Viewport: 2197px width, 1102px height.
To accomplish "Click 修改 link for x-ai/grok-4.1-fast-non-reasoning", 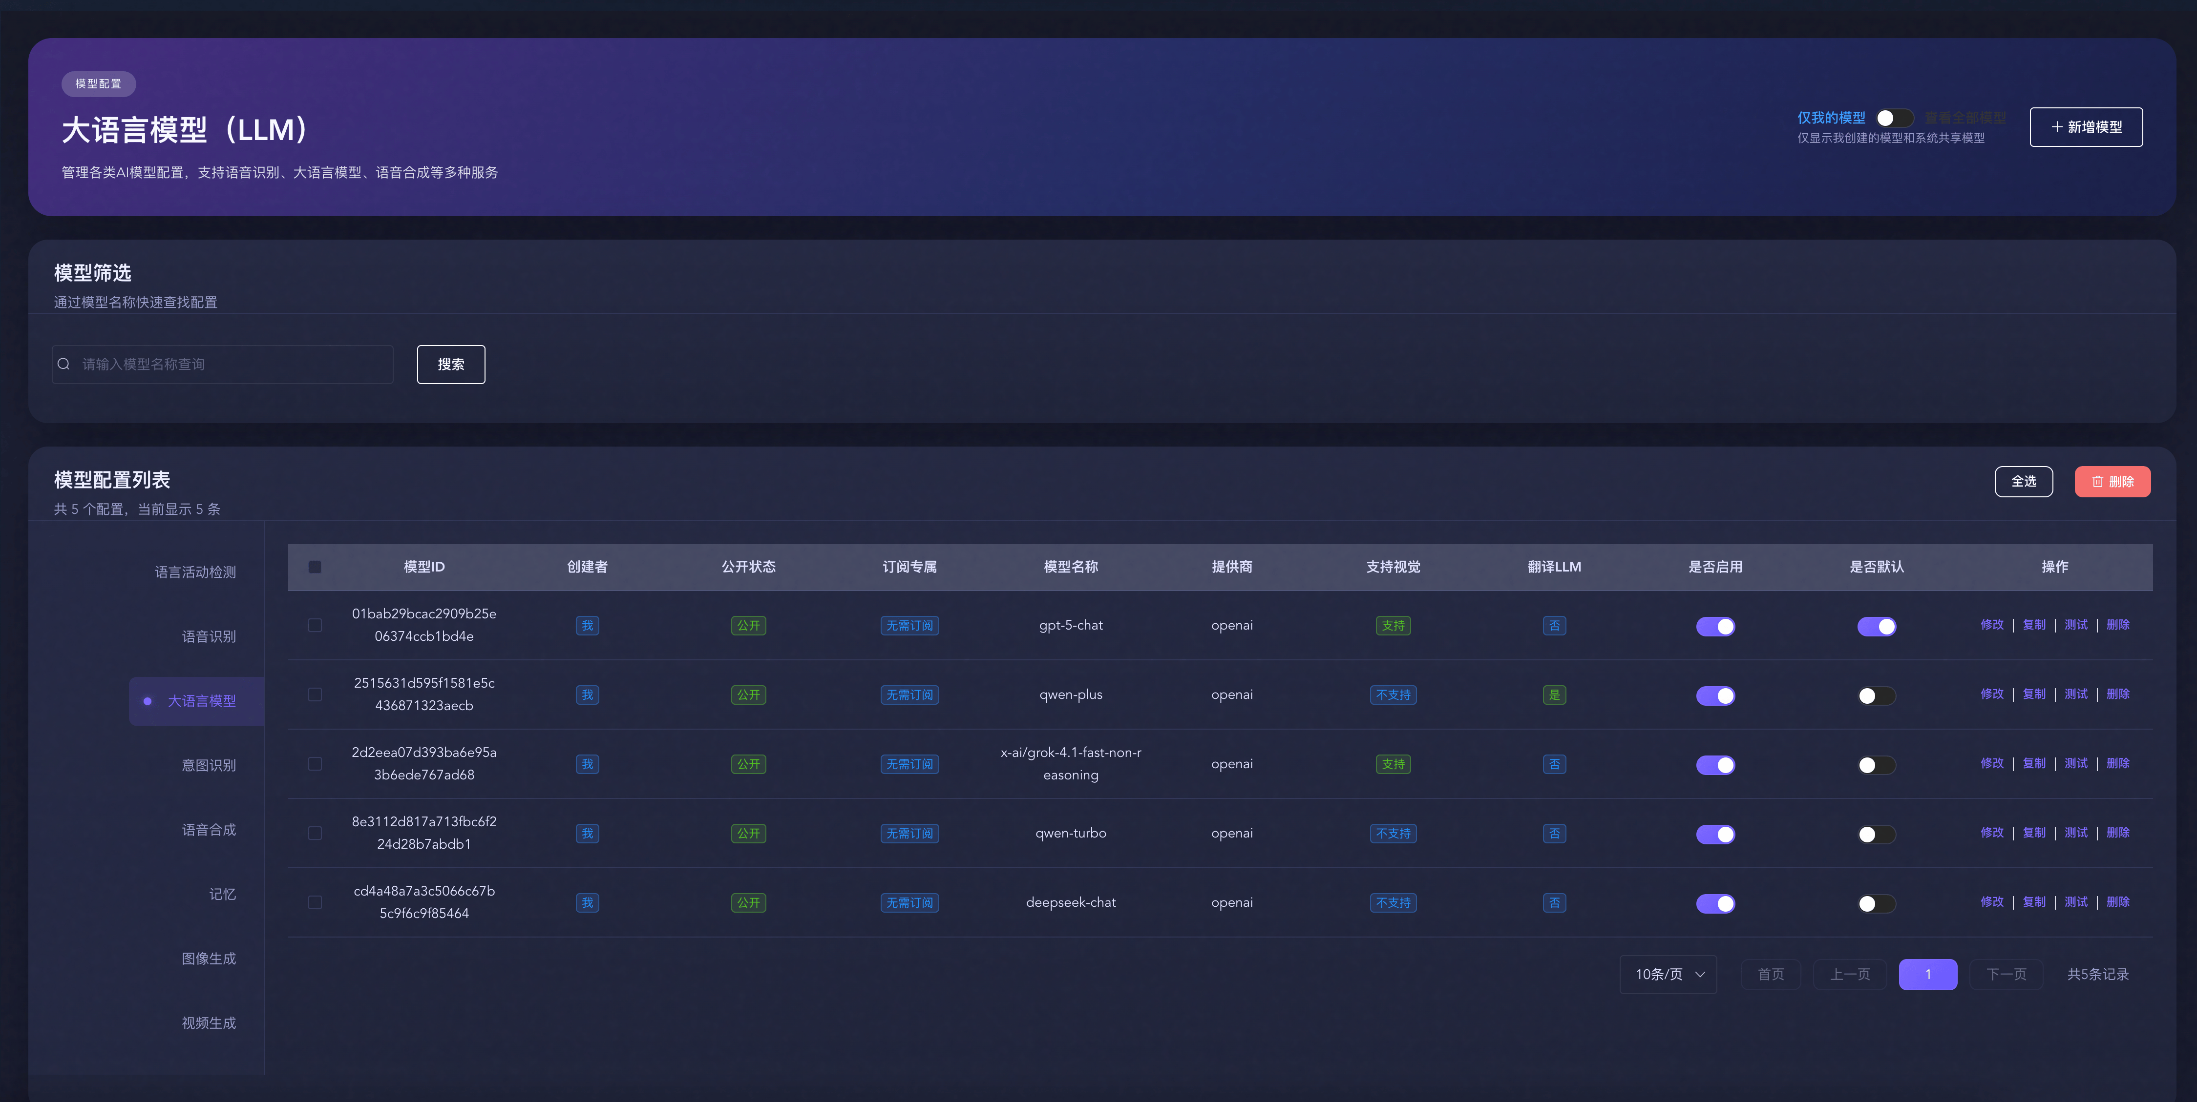I will [x=1991, y=764].
